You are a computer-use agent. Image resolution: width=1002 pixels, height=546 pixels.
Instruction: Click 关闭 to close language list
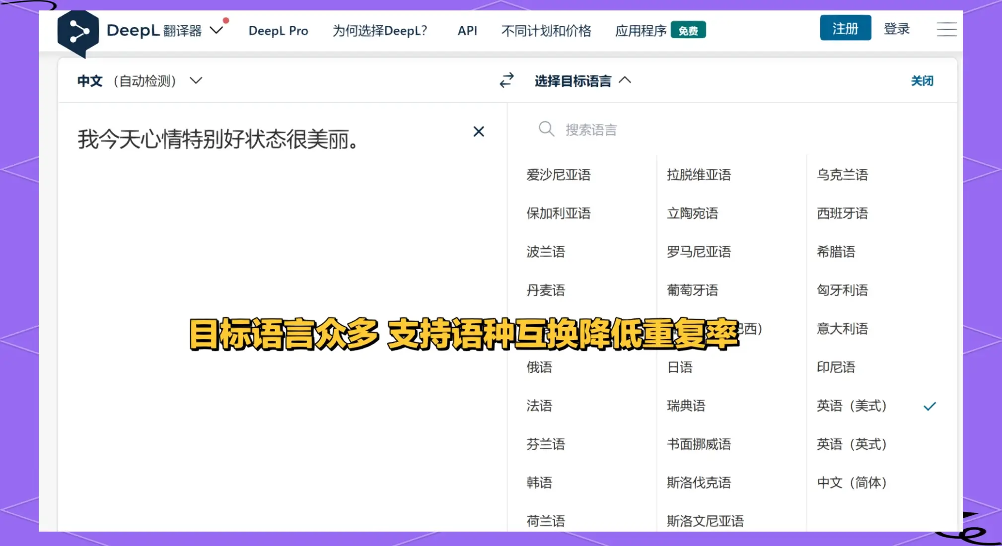pos(922,80)
